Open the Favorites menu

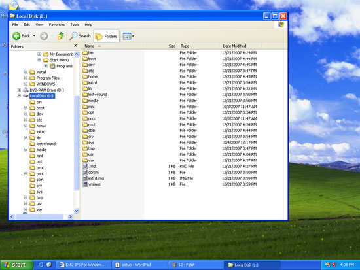tap(57, 25)
